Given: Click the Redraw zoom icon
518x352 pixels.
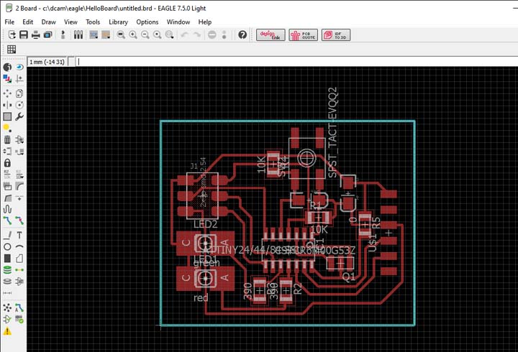Looking at the screenshot, I should pos(158,34).
